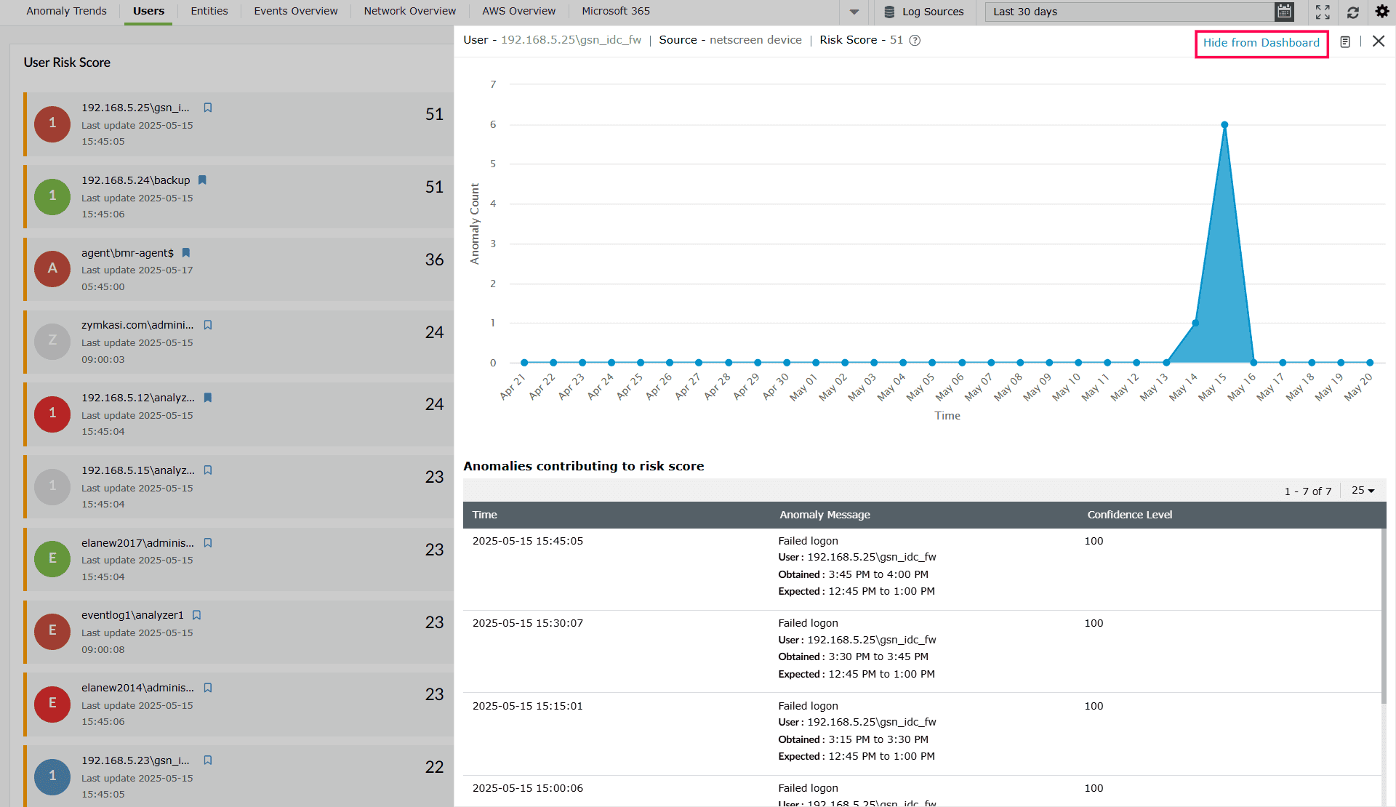1396x807 pixels.
Task: Toggle bookmark for 192.168.5.12\analyz... user
Action: [208, 398]
